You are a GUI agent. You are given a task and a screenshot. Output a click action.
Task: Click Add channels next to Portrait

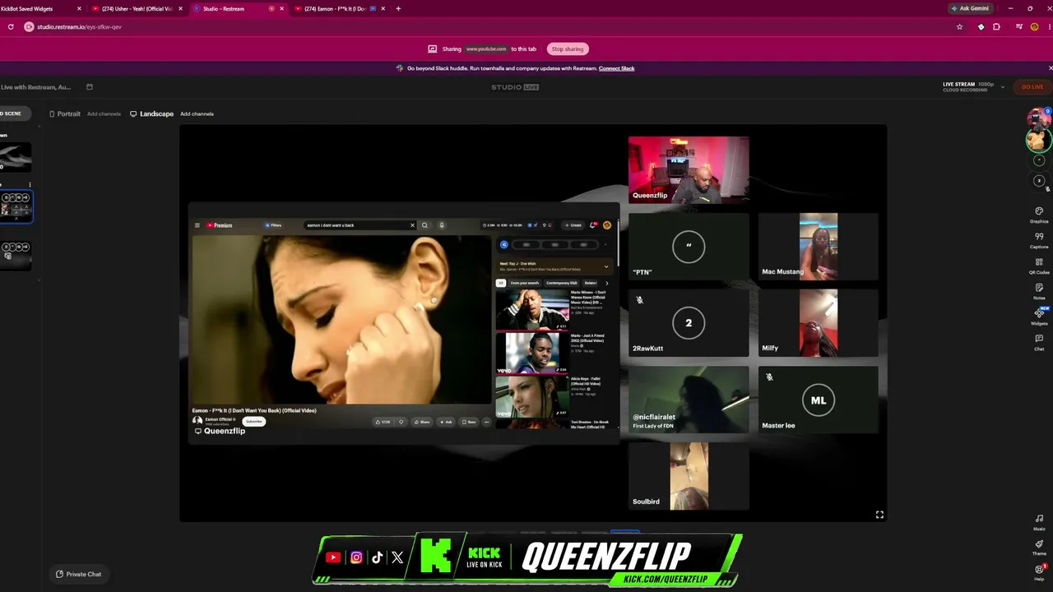[x=104, y=113]
